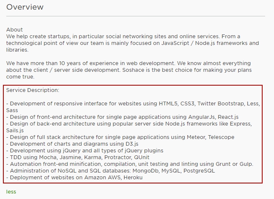Click the HTML5, CSS3, Twitter Bootstrap line
The width and height of the screenshot is (274, 199).
pyautogui.click(x=133, y=107)
